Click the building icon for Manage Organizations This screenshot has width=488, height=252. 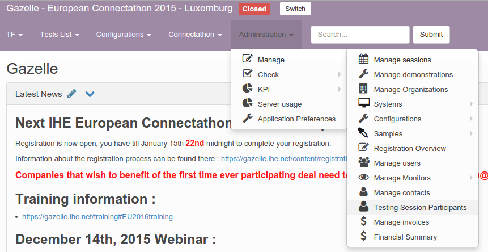click(x=364, y=89)
